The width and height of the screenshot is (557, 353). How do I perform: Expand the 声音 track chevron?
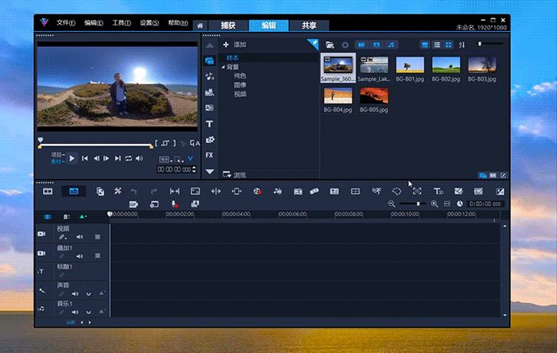(89, 293)
